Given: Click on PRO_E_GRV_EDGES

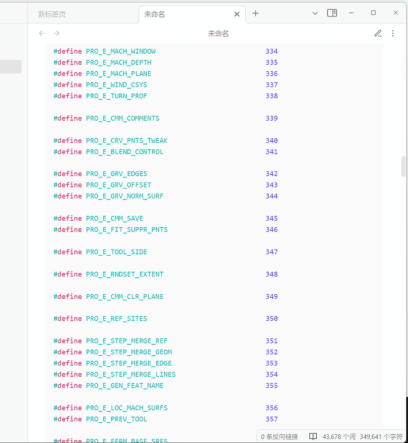Looking at the screenshot, I should click(116, 174).
